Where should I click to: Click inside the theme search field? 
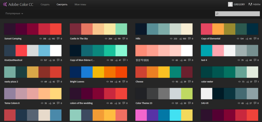click(x=237, y=14)
